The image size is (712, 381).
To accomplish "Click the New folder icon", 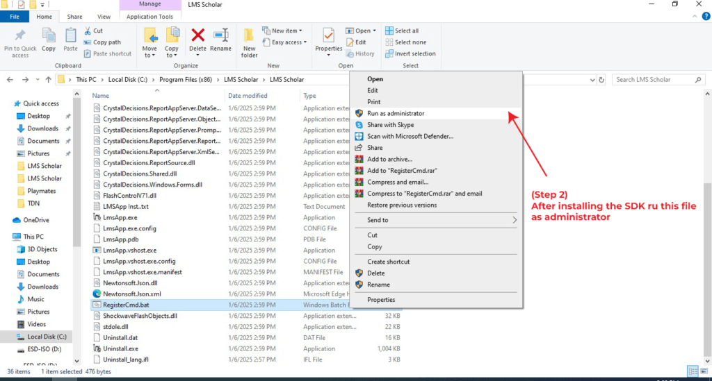I will click(x=249, y=35).
